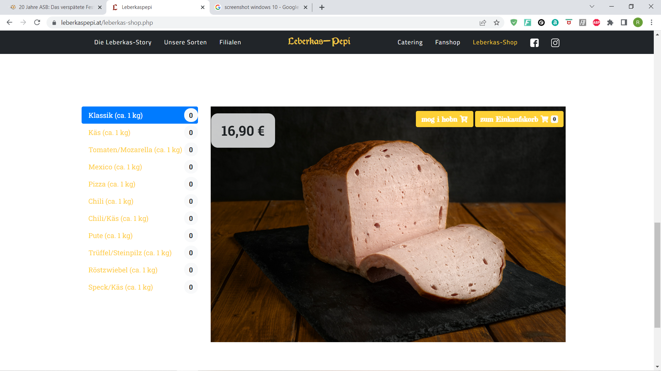Select Käs (ca. 1 kg) product
The height and width of the screenshot is (371, 661).
point(140,133)
